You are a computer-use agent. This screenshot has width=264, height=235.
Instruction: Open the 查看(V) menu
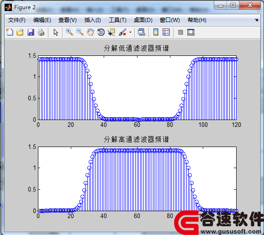pyautogui.click(x=67, y=20)
